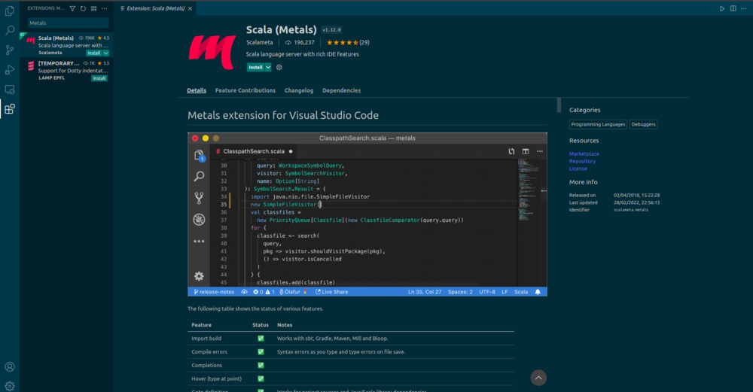Click the 'Hover (type at point)' table cell
Screen dimensions: 753x392
point(217,378)
